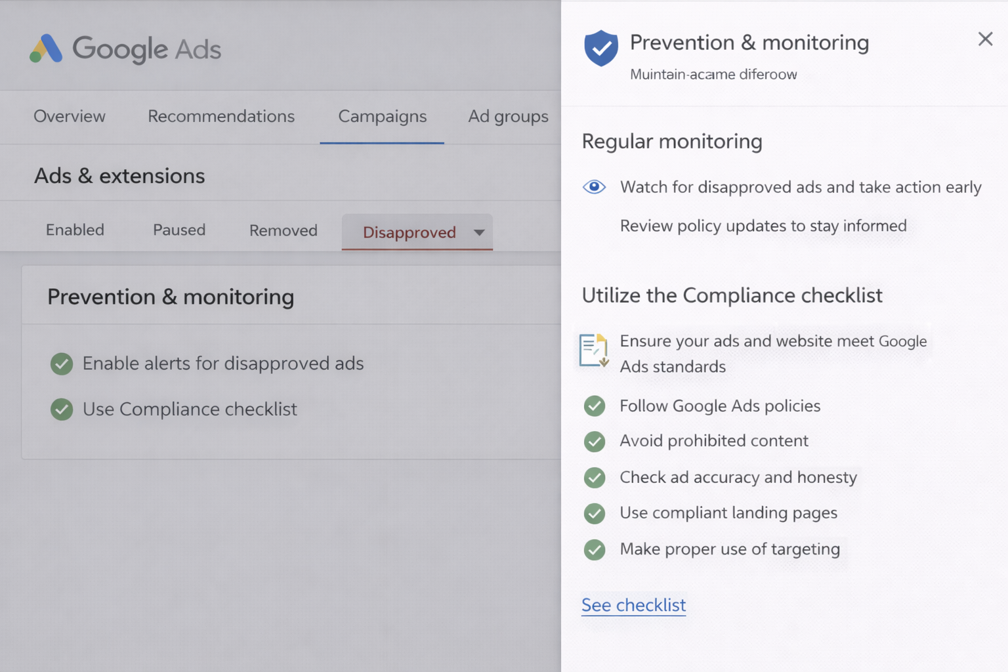1008x672 pixels.
Task: Expand the Regular monitoring section
Action: tap(671, 141)
